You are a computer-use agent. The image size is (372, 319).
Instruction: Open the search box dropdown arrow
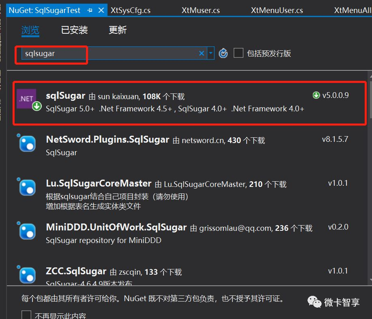(x=211, y=53)
